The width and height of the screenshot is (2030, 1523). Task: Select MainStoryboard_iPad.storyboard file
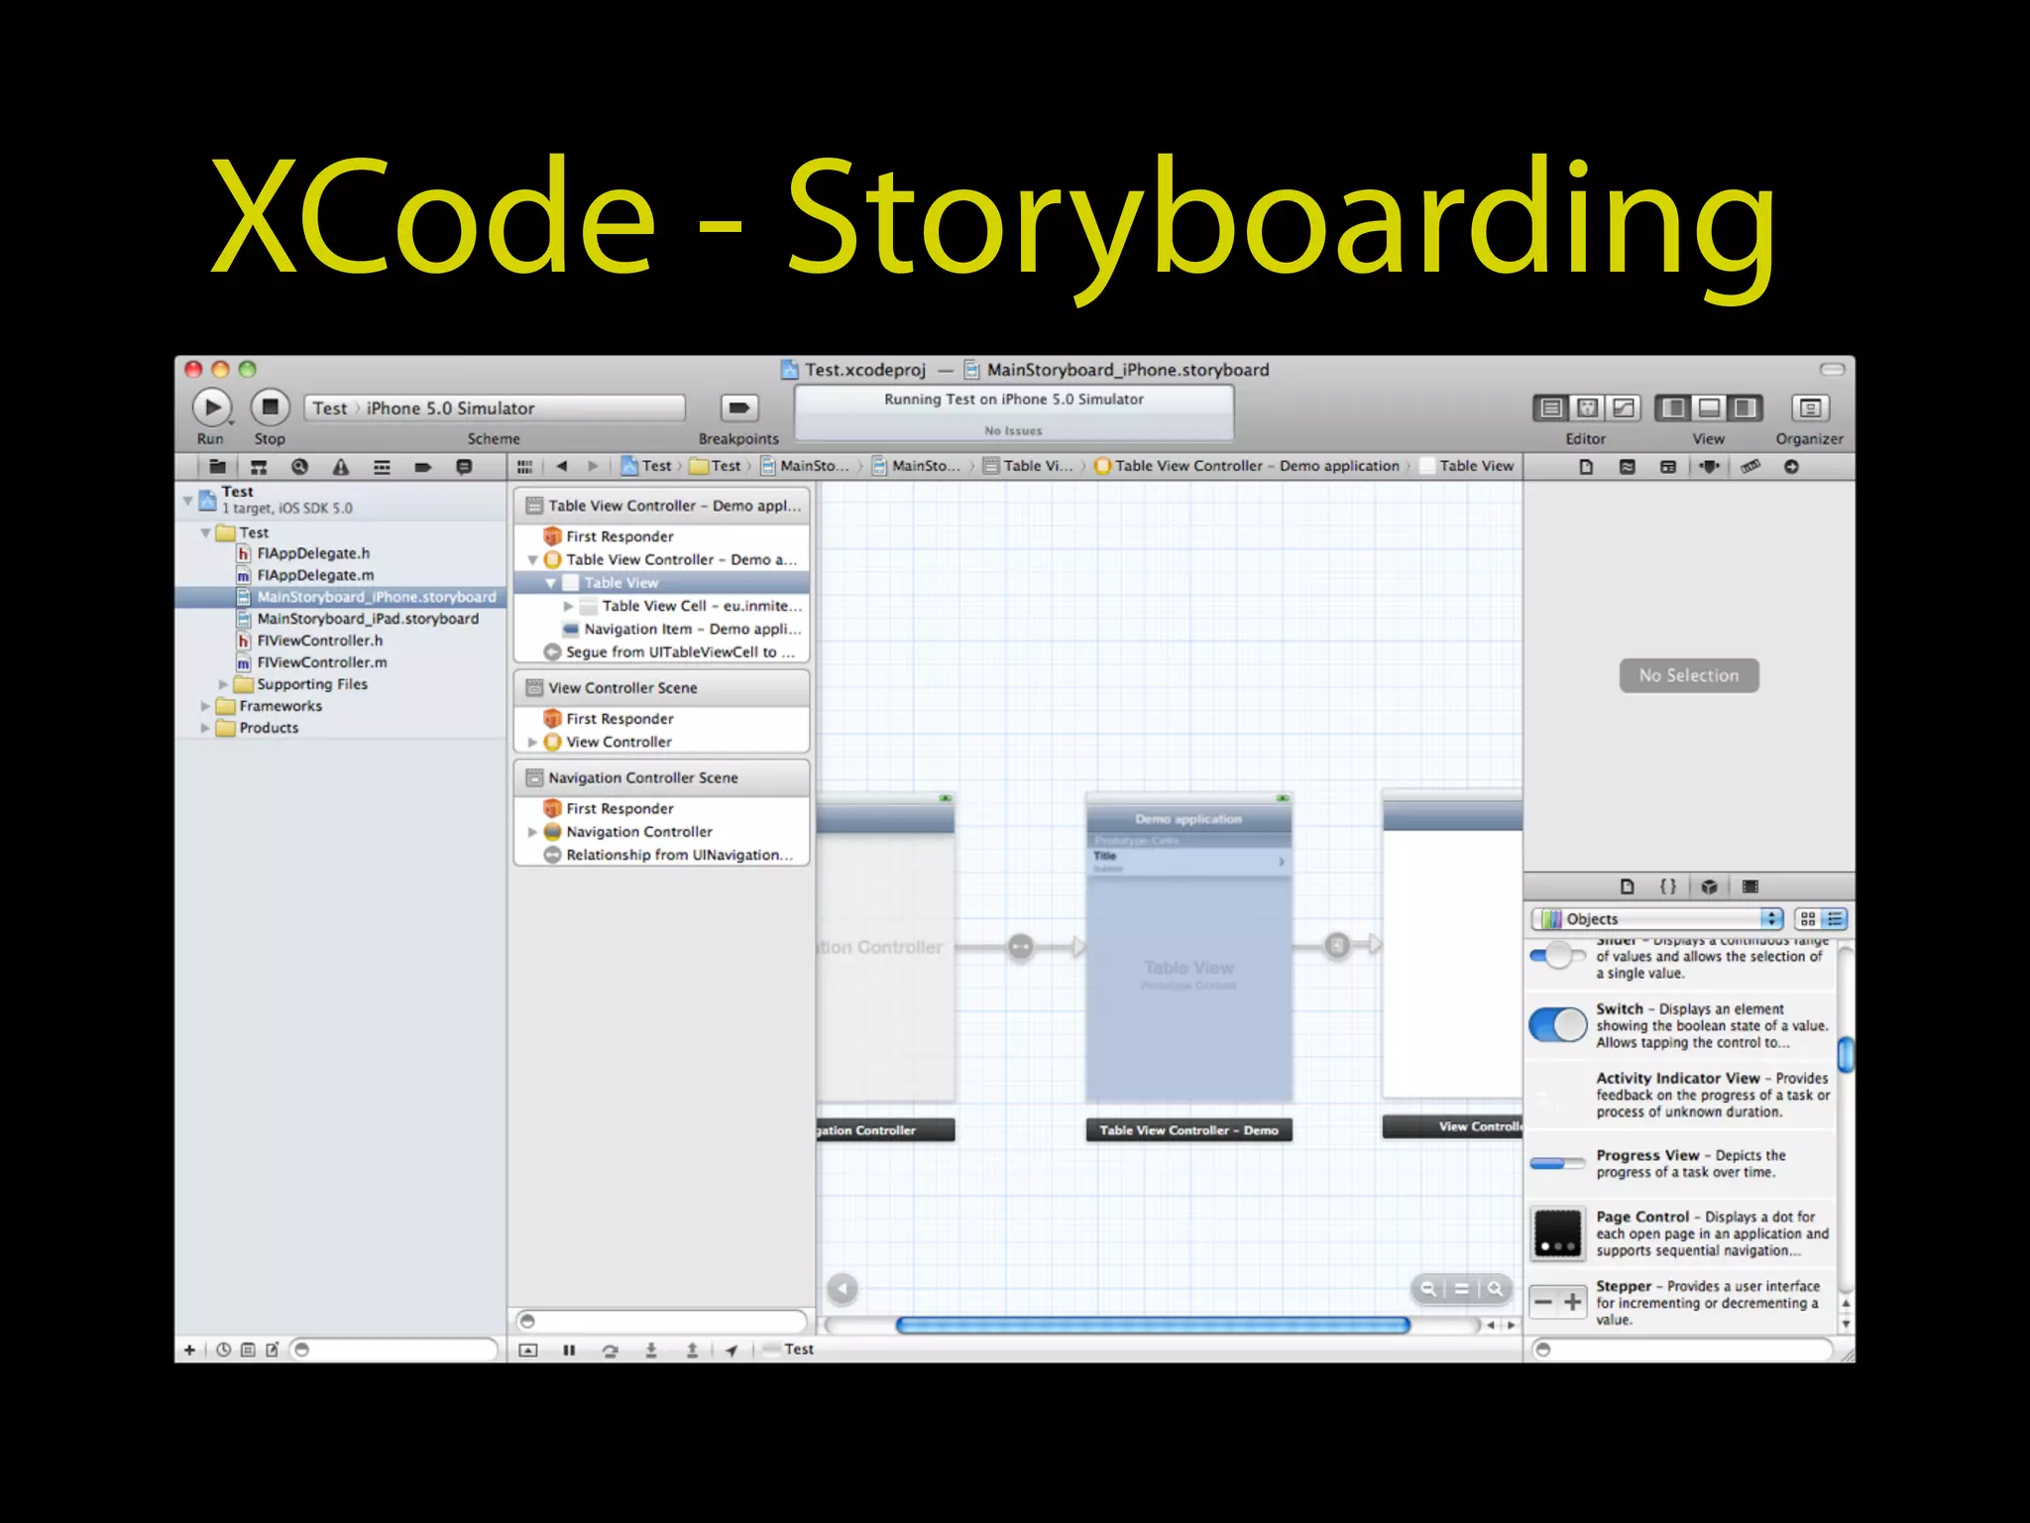point(368,619)
